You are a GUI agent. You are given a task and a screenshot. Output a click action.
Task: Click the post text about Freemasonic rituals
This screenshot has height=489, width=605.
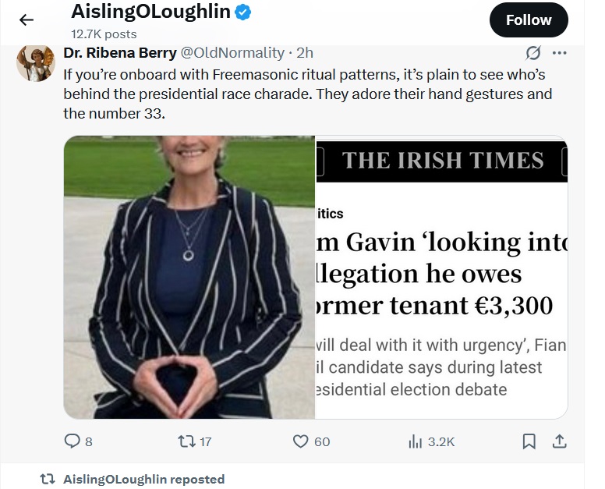308,94
